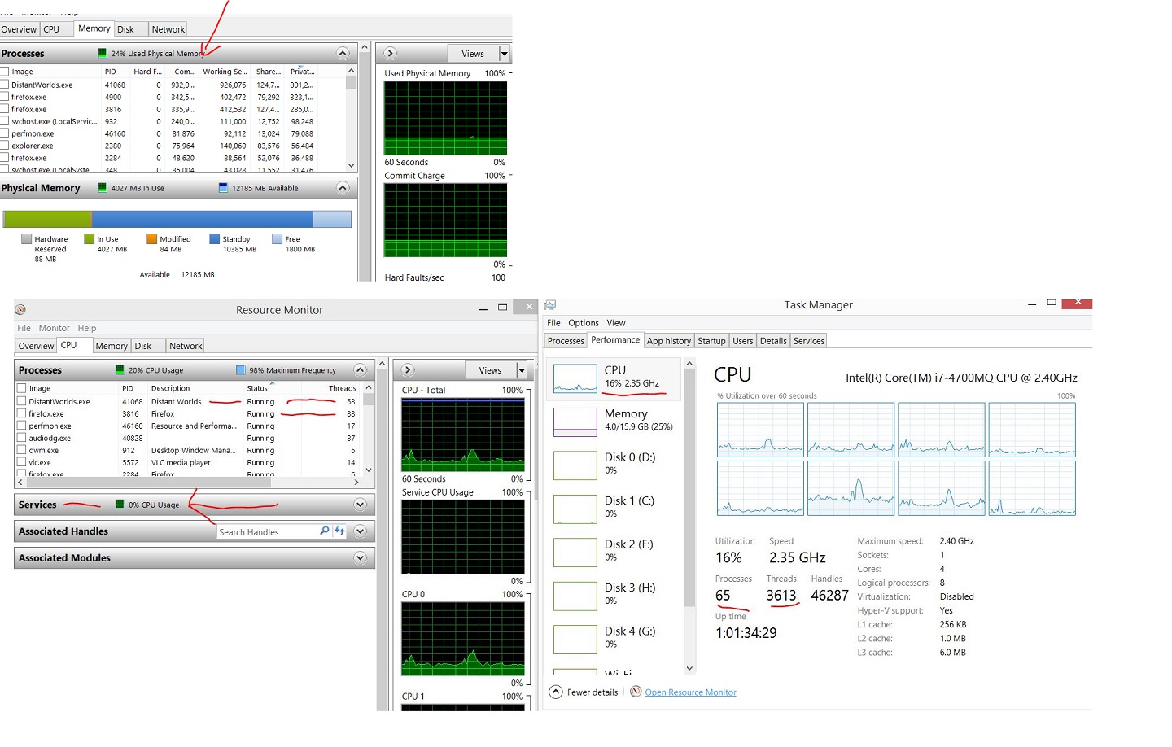The image size is (1172, 747).
Task: Open the View menu in Task Manager
Action: (x=616, y=323)
